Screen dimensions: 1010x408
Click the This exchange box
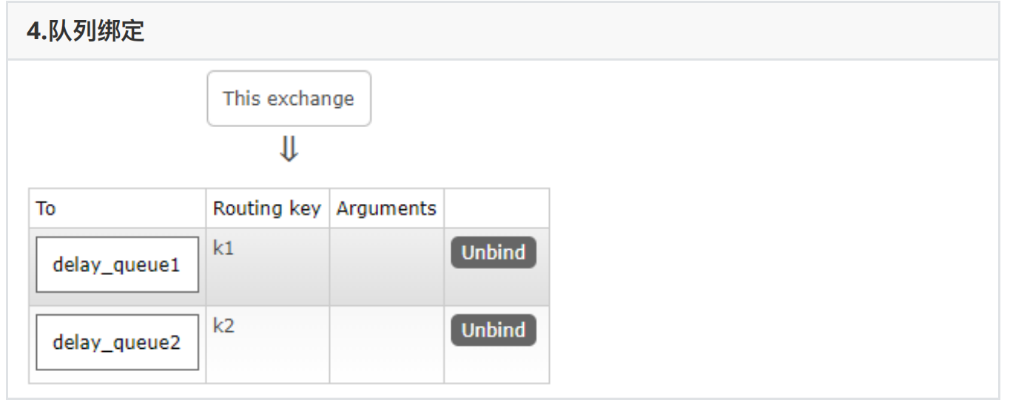[x=289, y=98]
